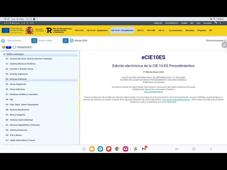Click the Plan de Recuperación logo

tap(59, 30)
